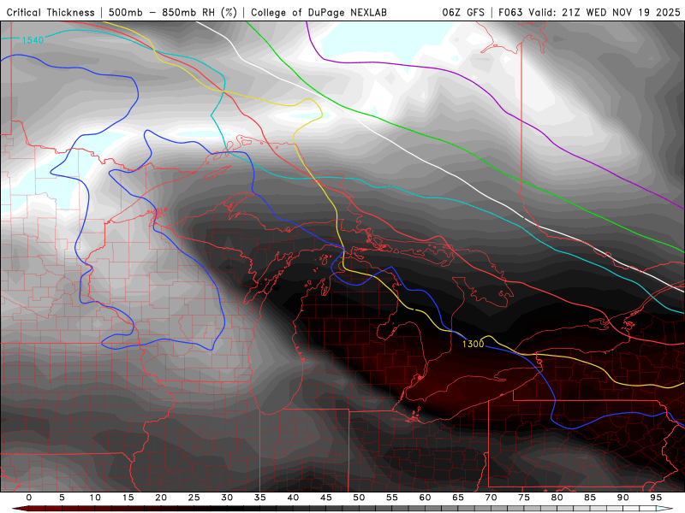
Task: Click the "06Z GFS" model run label
Action: (x=463, y=13)
